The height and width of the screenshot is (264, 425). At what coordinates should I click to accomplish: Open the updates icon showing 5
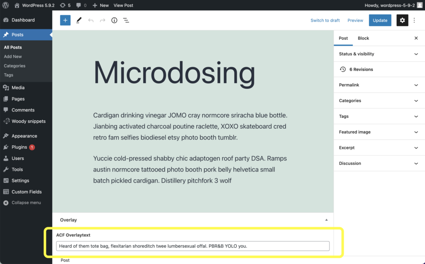[65, 5]
